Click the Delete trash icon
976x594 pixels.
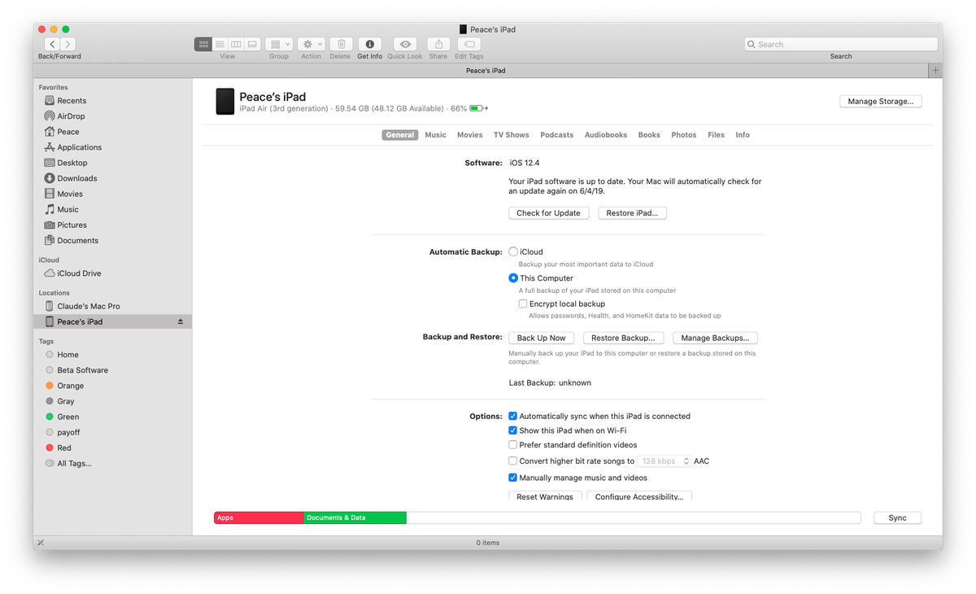coord(341,44)
